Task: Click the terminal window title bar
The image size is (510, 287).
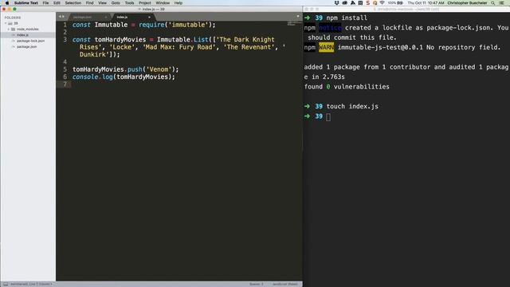Action: [406, 9]
